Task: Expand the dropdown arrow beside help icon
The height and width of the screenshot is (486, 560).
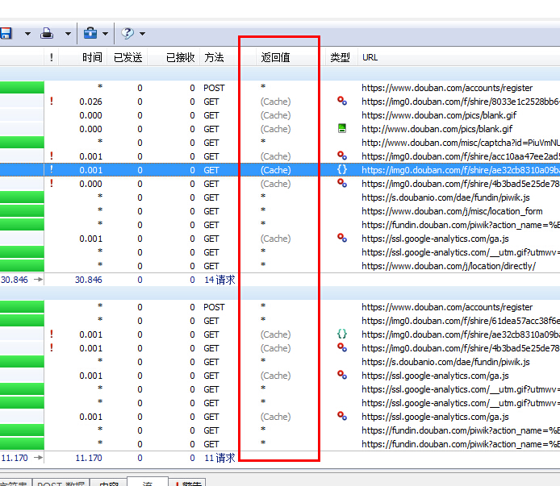Action: [143, 34]
